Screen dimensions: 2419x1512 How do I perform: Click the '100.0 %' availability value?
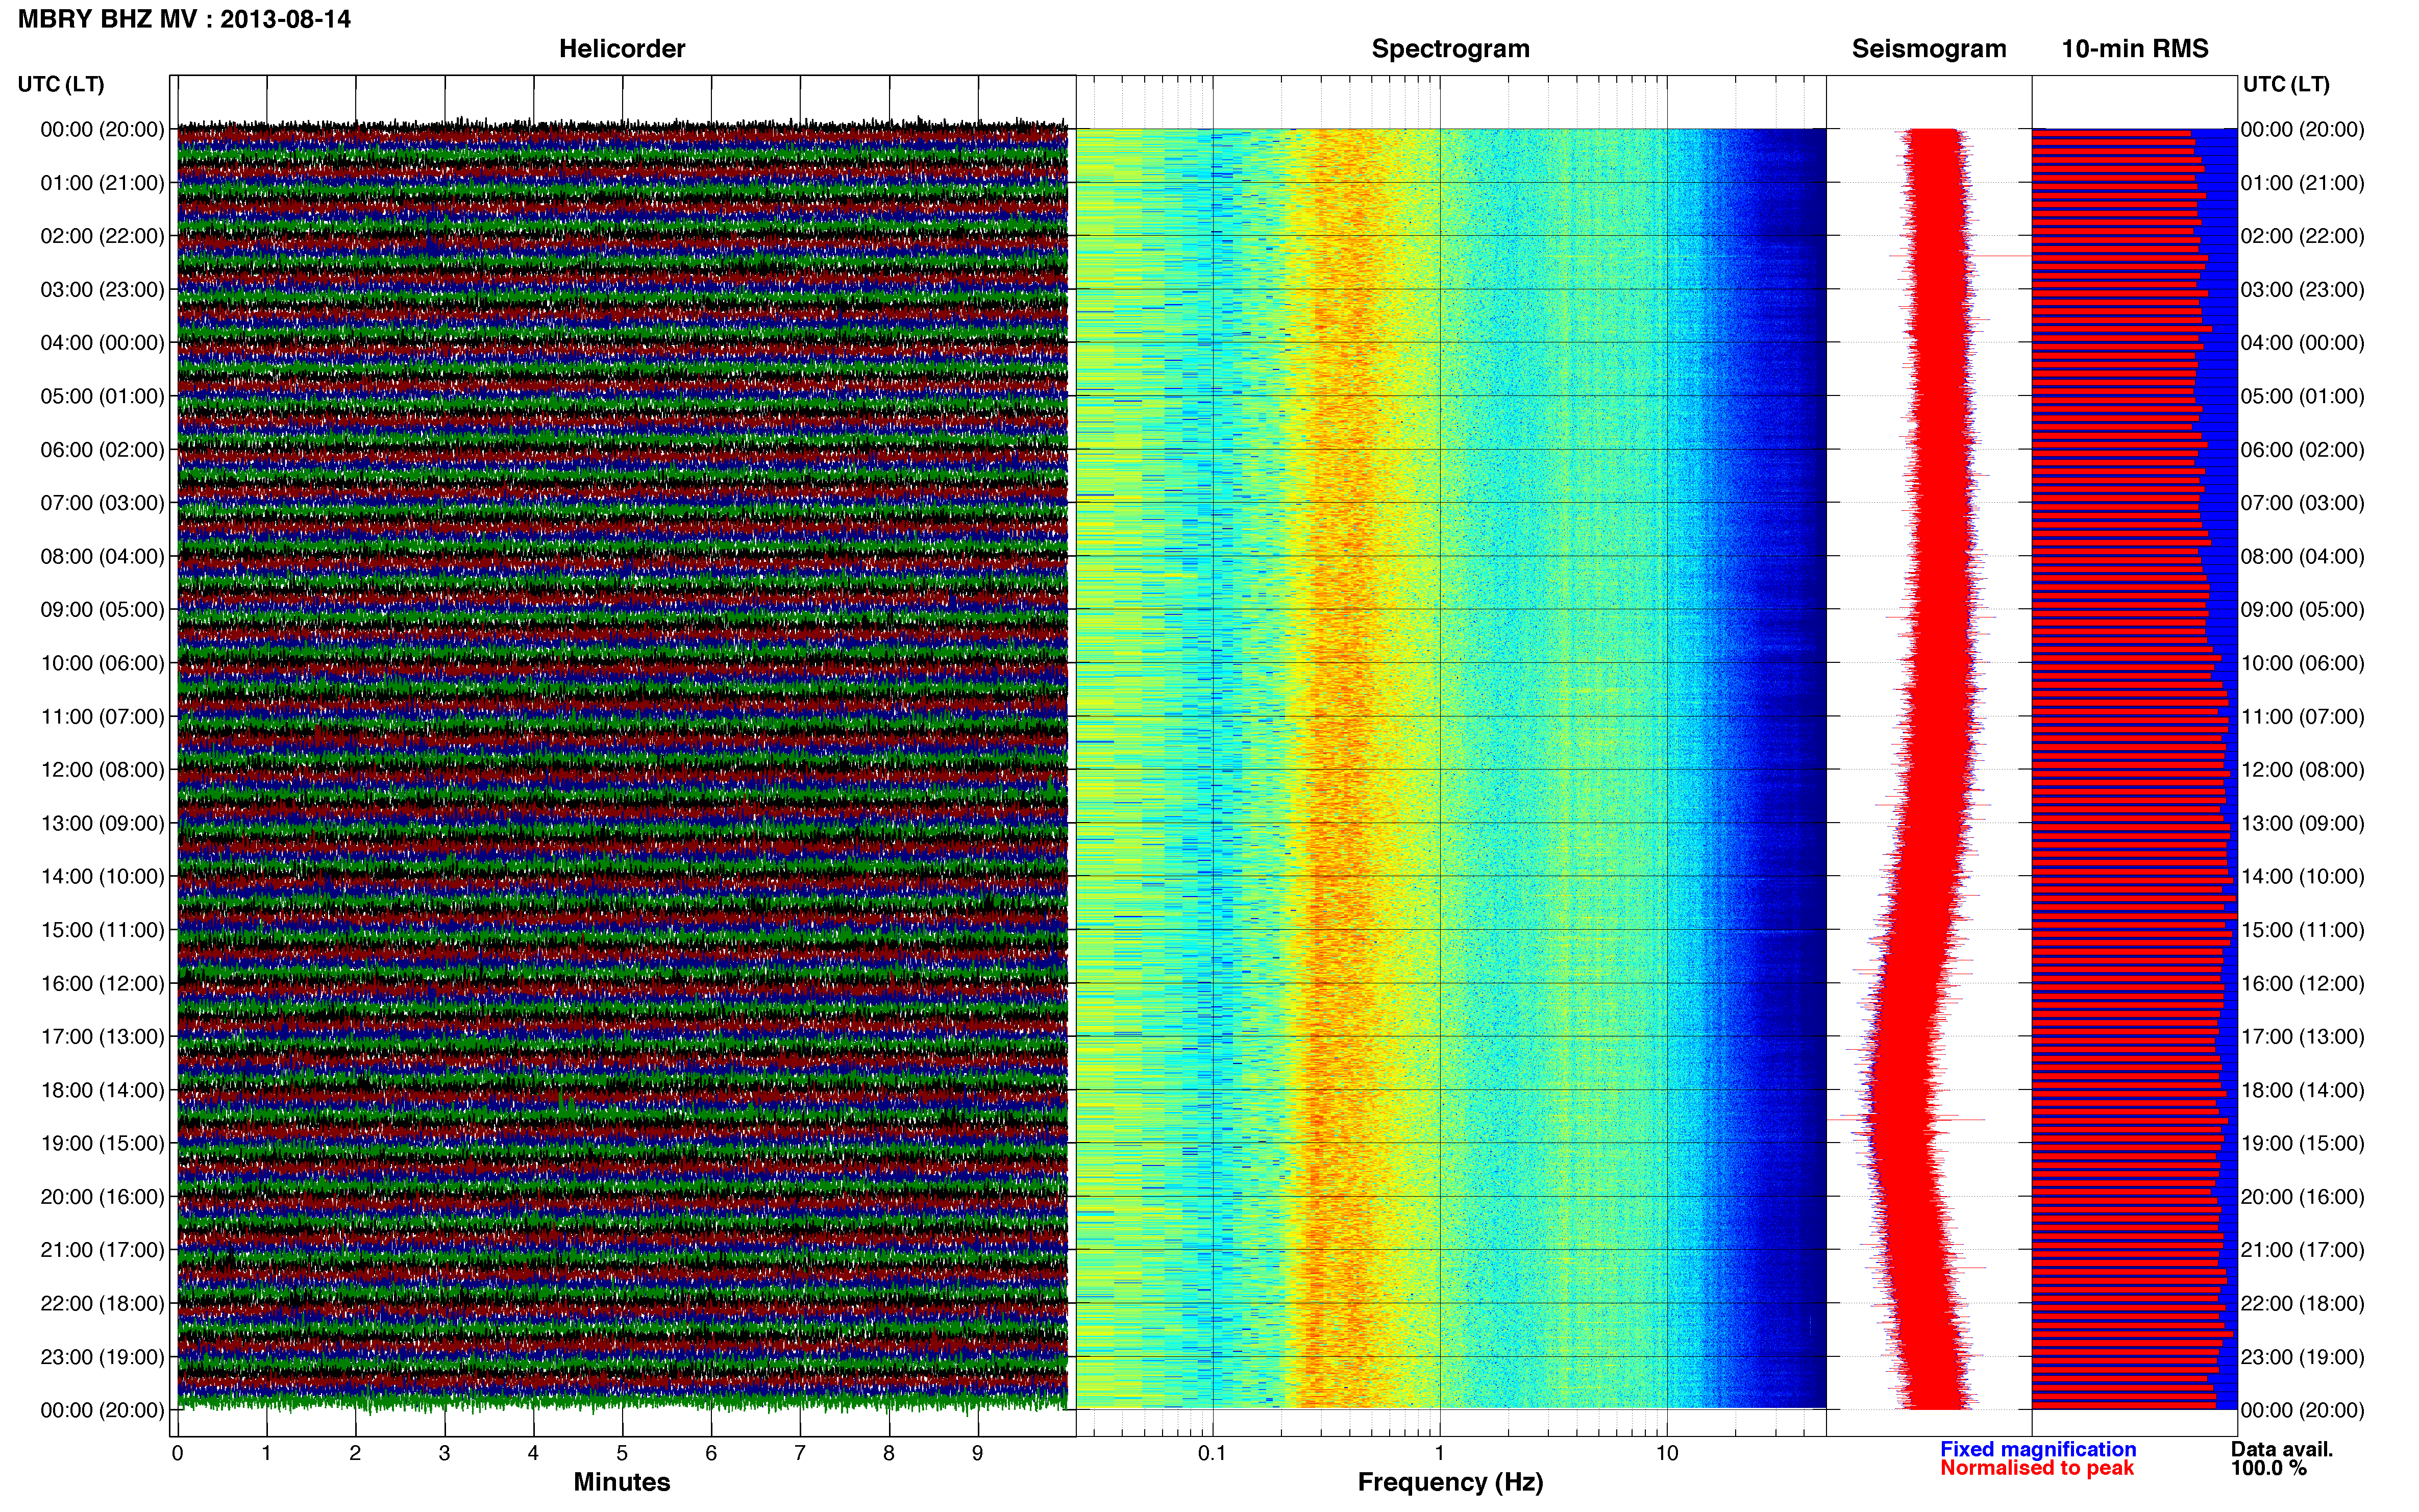coord(2268,1468)
